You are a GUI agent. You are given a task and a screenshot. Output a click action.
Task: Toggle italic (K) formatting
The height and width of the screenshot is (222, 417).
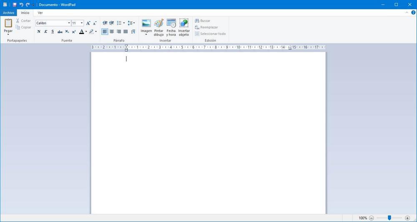pyautogui.click(x=46, y=32)
